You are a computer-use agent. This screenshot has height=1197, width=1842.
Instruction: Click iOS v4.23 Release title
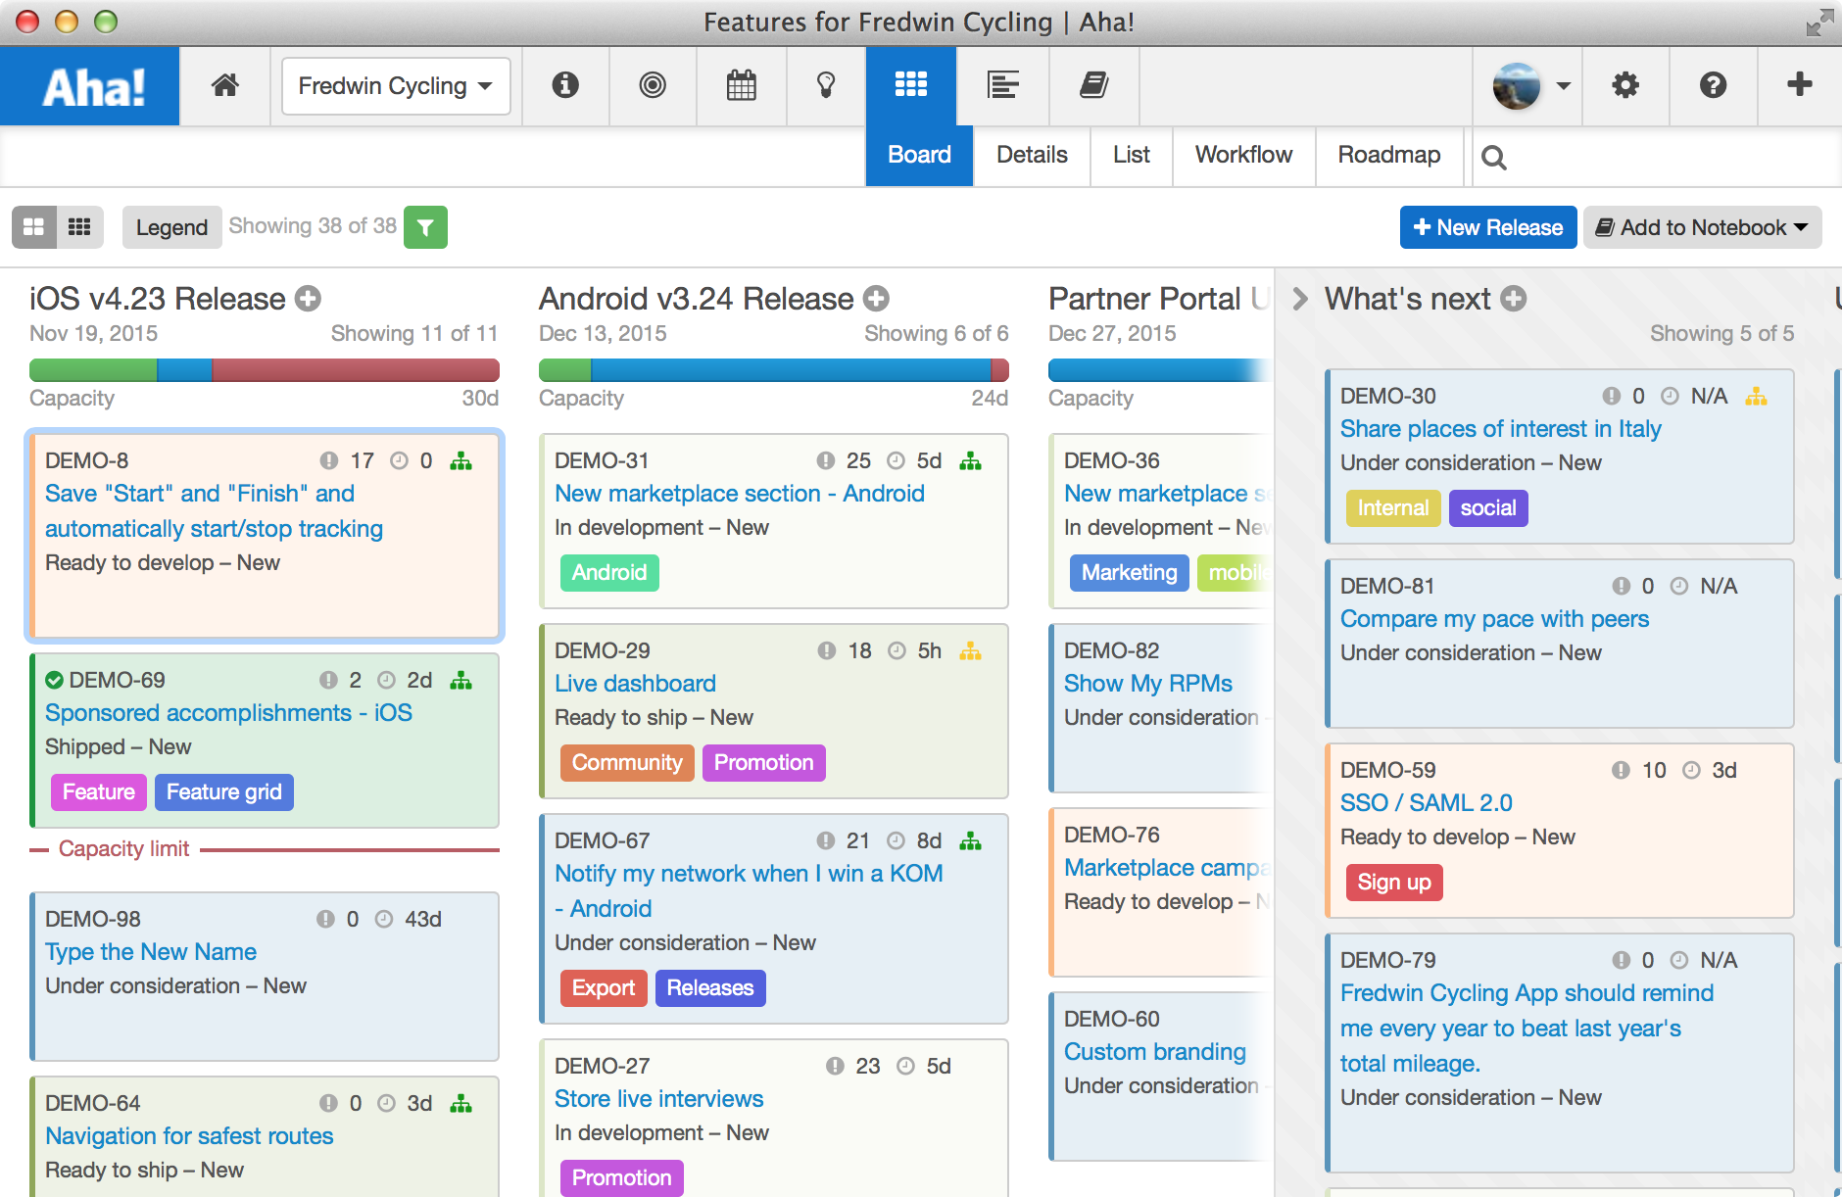(x=158, y=299)
